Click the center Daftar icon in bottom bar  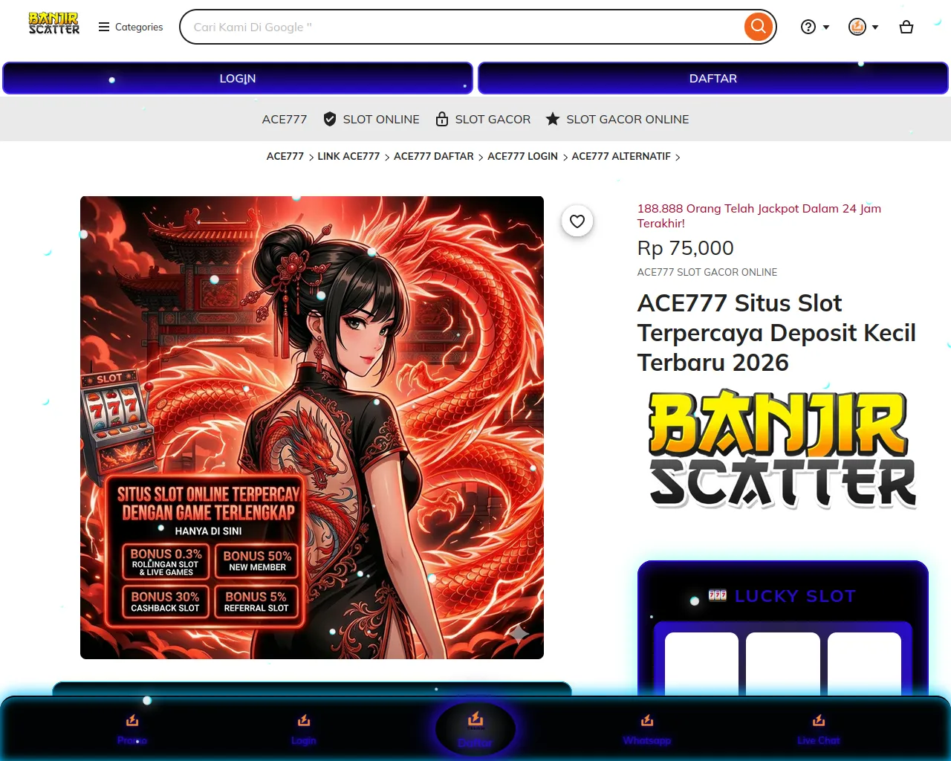[x=475, y=719]
